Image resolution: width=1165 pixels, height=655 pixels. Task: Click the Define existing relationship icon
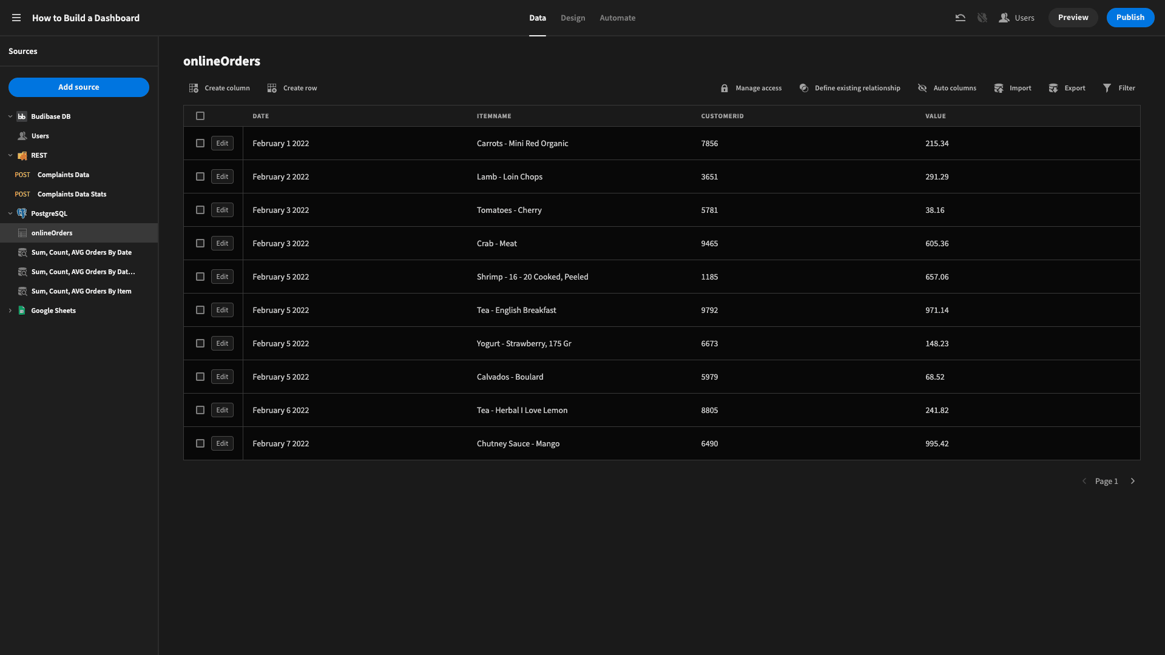803,88
